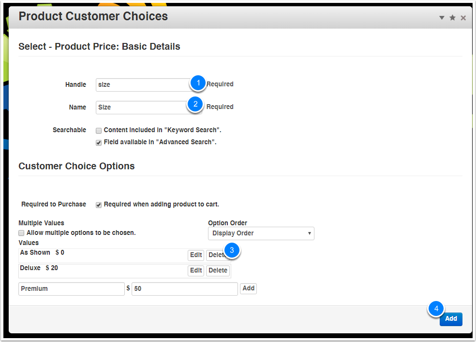Click the numbered step 2 marker
The height and width of the screenshot is (342, 476).
[x=195, y=104]
